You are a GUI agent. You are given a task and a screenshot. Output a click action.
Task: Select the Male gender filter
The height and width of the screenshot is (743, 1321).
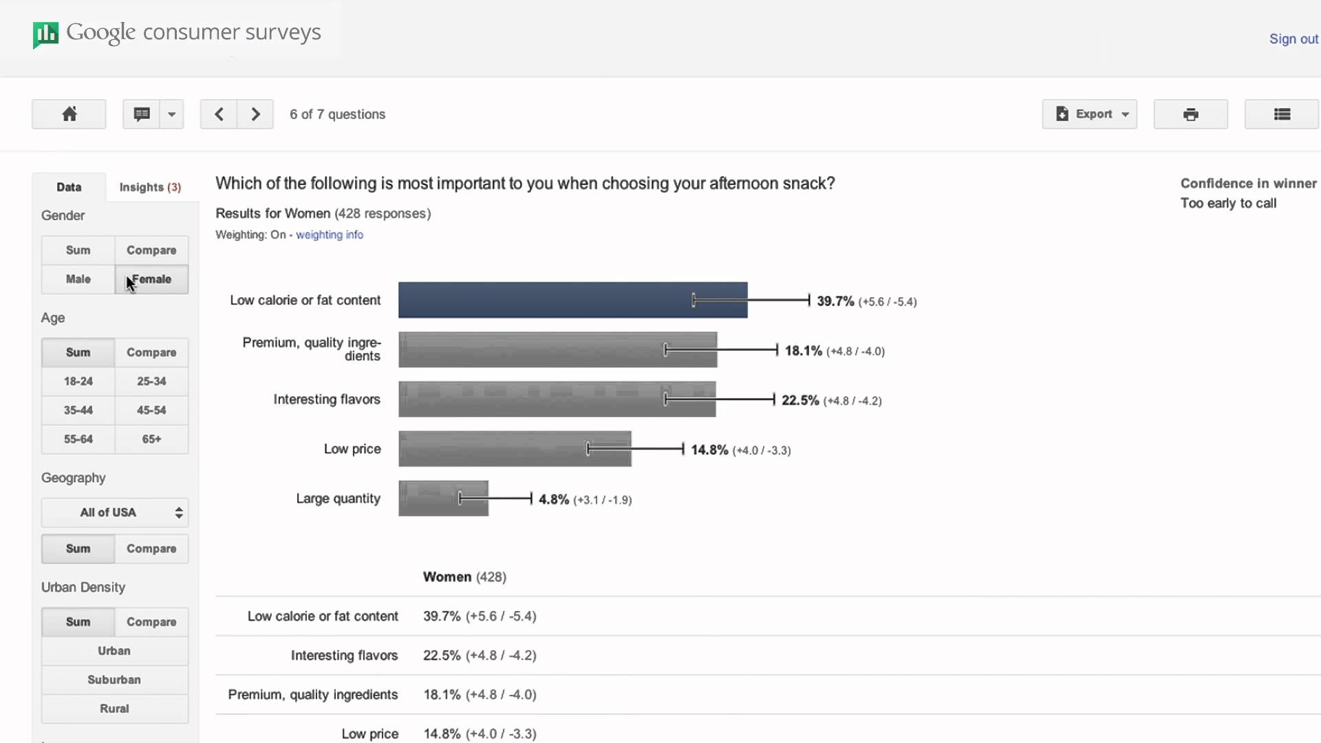pos(78,279)
